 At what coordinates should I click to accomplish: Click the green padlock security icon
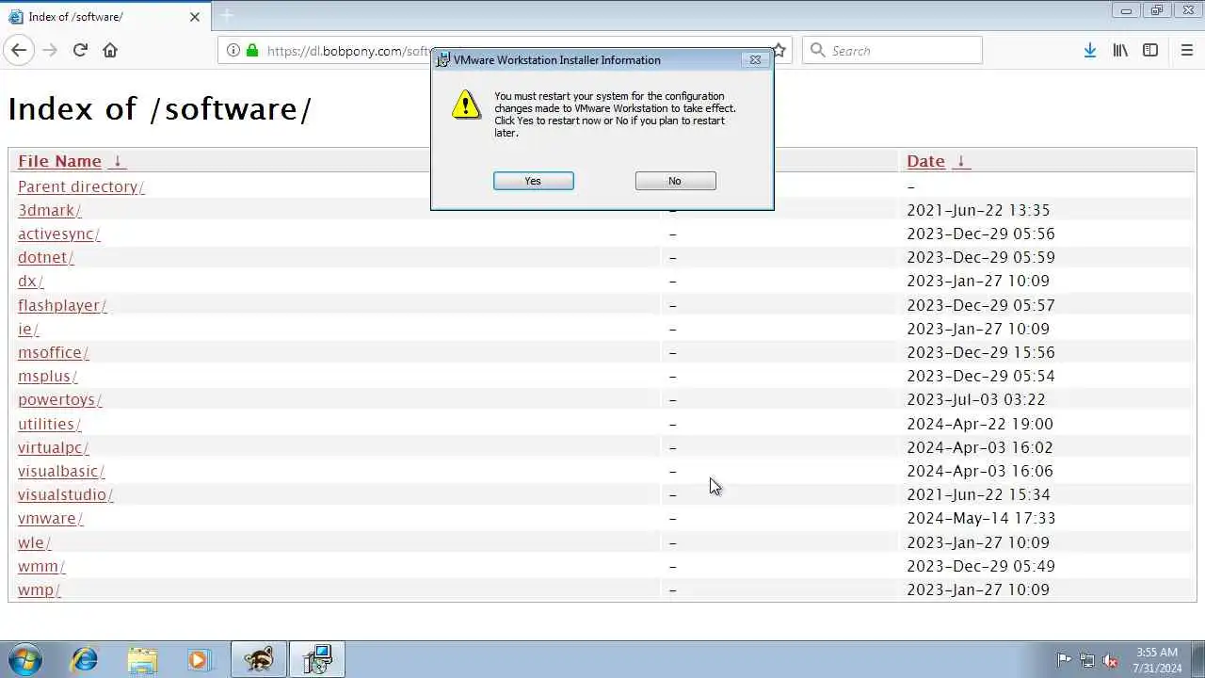[252, 51]
